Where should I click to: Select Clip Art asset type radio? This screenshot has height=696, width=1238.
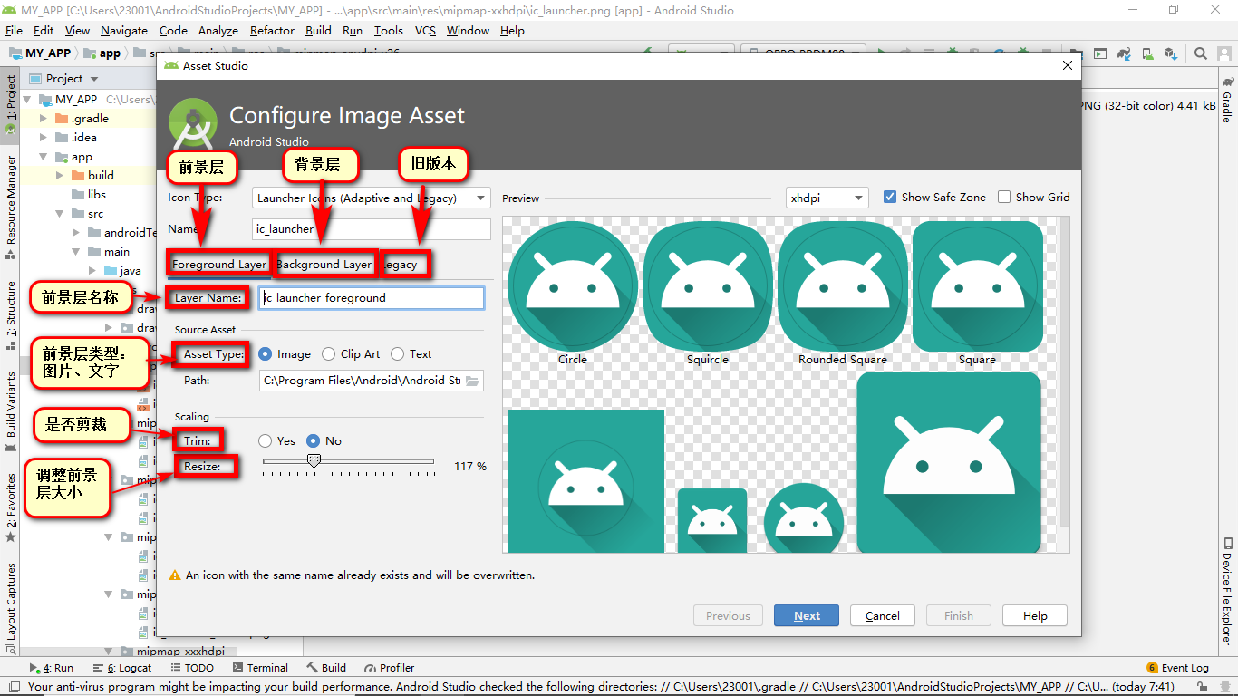point(328,354)
